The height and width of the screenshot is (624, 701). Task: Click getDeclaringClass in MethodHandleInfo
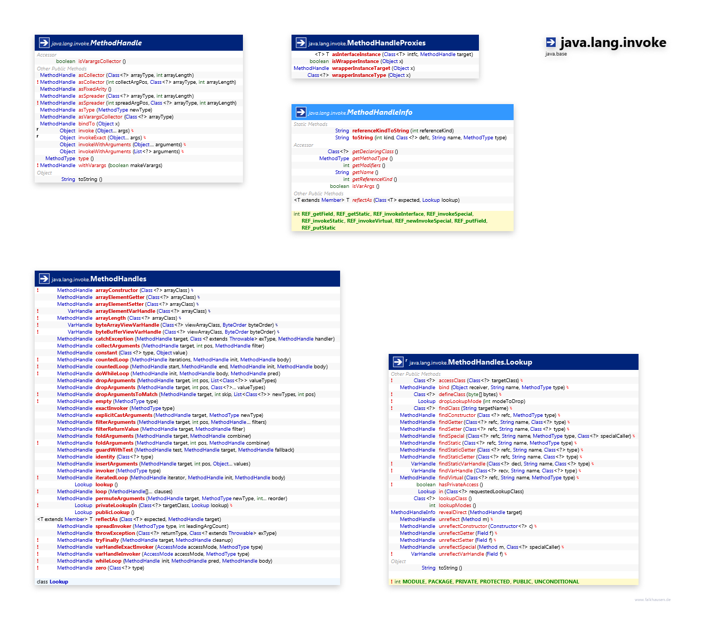(373, 152)
